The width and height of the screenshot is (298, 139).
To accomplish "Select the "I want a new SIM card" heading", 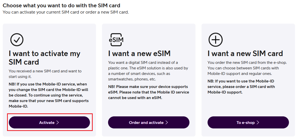I will (245, 54).
